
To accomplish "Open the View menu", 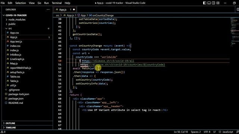I will 32,3.
